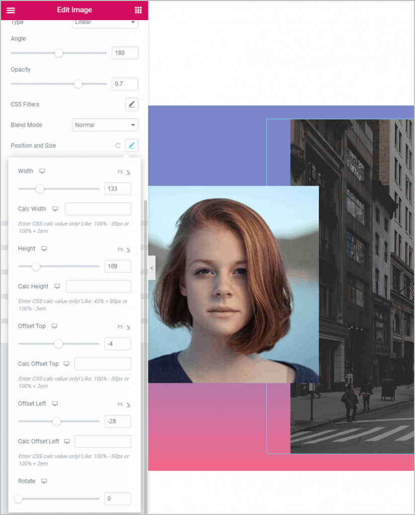Image resolution: width=415 pixels, height=515 pixels.
Task: Click Offset Top responsive device icon
Action: tap(54, 326)
